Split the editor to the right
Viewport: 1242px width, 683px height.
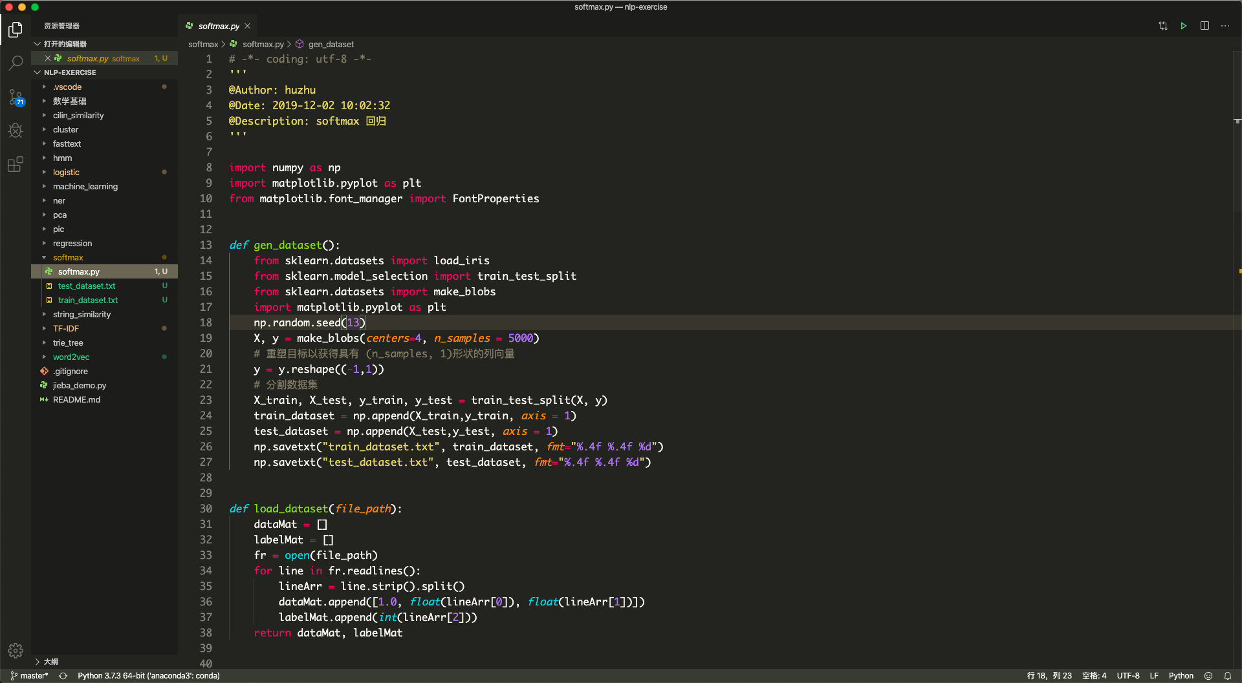1204,26
